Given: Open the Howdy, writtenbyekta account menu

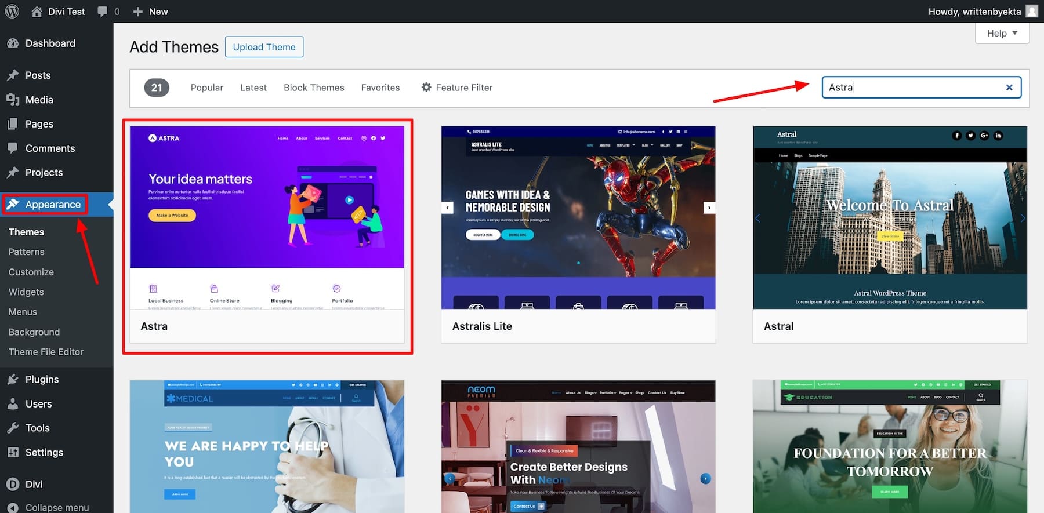Looking at the screenshot, I should coord(983,12).
